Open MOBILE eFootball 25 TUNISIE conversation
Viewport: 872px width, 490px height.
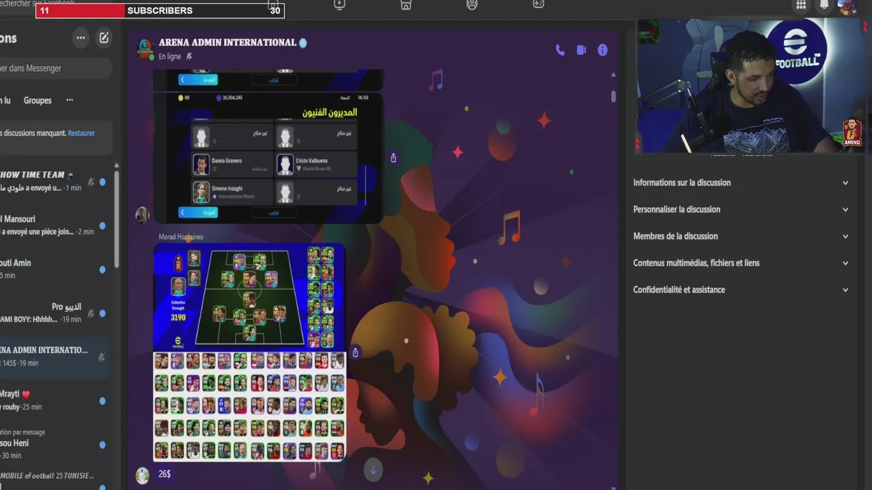click(x=54, y=478)
